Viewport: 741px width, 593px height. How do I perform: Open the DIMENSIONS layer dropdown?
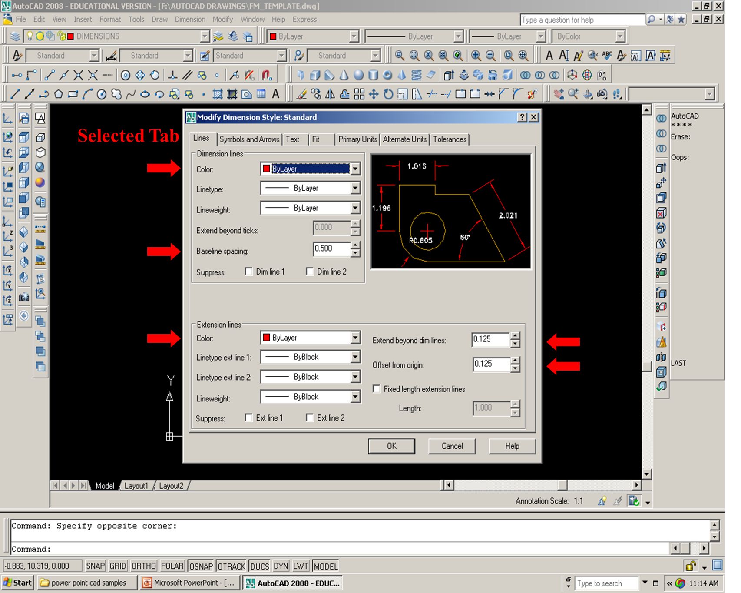pos(205,36)
